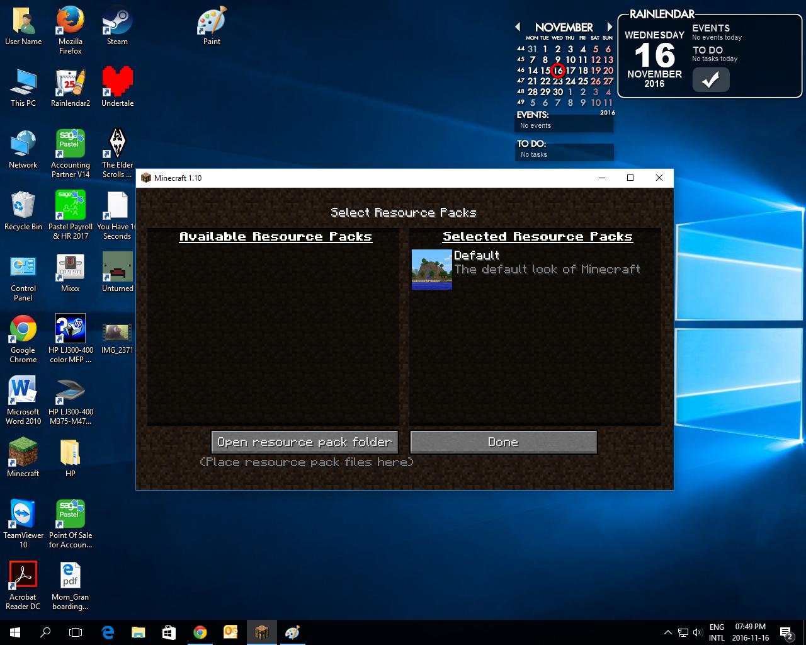
Task: Open the Undertale desktop icon
Action: 118,83
